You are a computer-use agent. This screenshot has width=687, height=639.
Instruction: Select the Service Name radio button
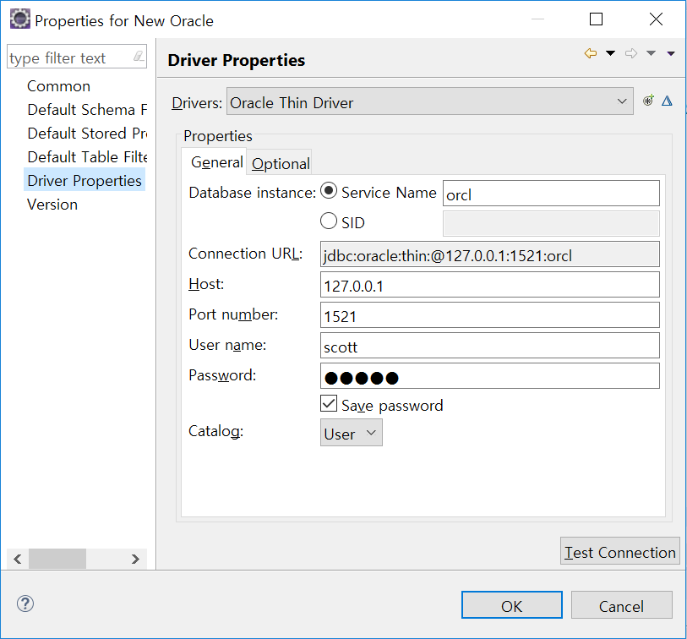[x=329, y=191]
